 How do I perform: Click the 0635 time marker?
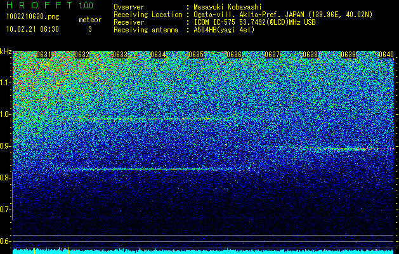pyautogui.click(x=196, y=55)
